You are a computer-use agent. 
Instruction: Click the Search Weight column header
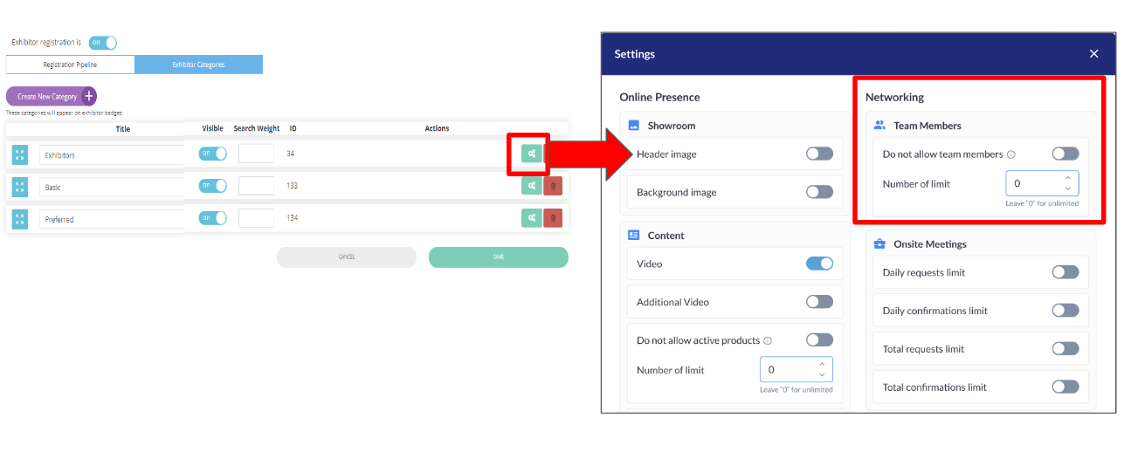[257, 128]
